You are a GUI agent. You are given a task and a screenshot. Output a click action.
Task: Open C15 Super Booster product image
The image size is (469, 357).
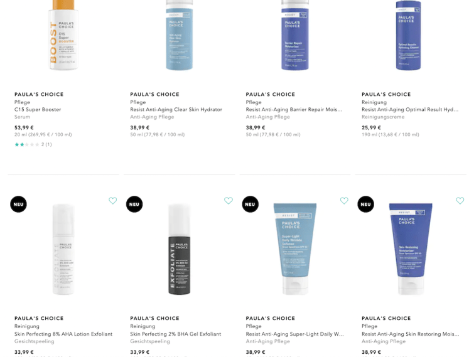click(x=63, y=35)
